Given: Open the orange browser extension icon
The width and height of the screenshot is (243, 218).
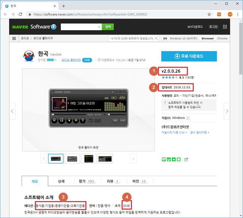Looking at the screenshot, I should [x=219, y=14].
